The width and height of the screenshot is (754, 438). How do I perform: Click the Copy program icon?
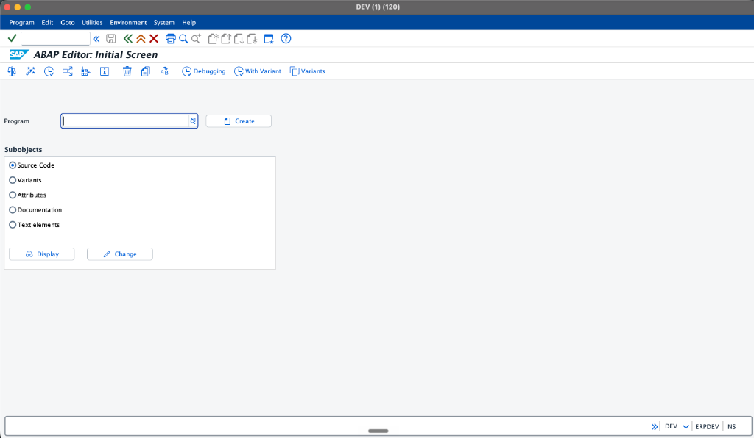pyautogui.click(x=146, y=71)
